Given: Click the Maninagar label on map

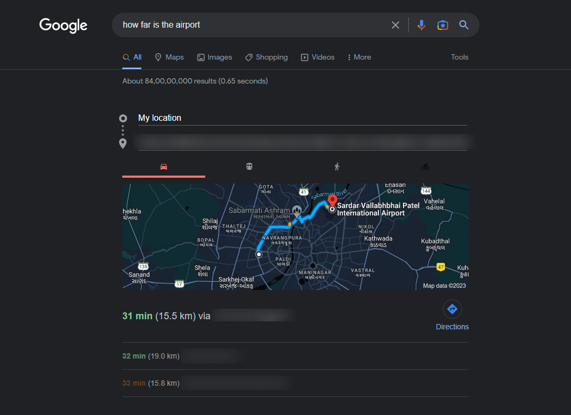Looking at the screenshot, I should (x=315, y=275).
